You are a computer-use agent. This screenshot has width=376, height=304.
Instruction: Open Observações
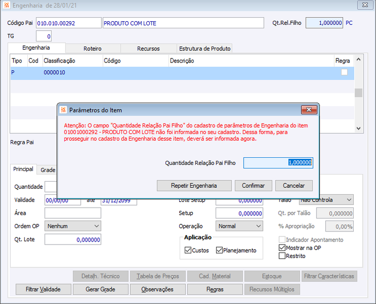(157, 289)
